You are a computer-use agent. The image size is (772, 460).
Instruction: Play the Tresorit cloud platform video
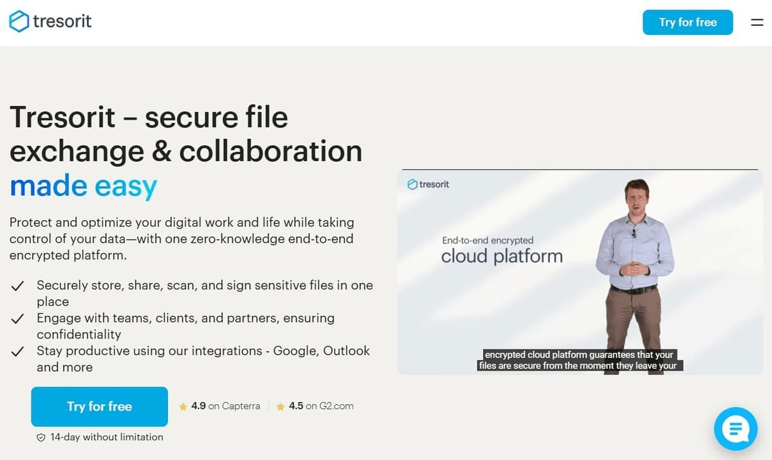click(x=580, y=272)
